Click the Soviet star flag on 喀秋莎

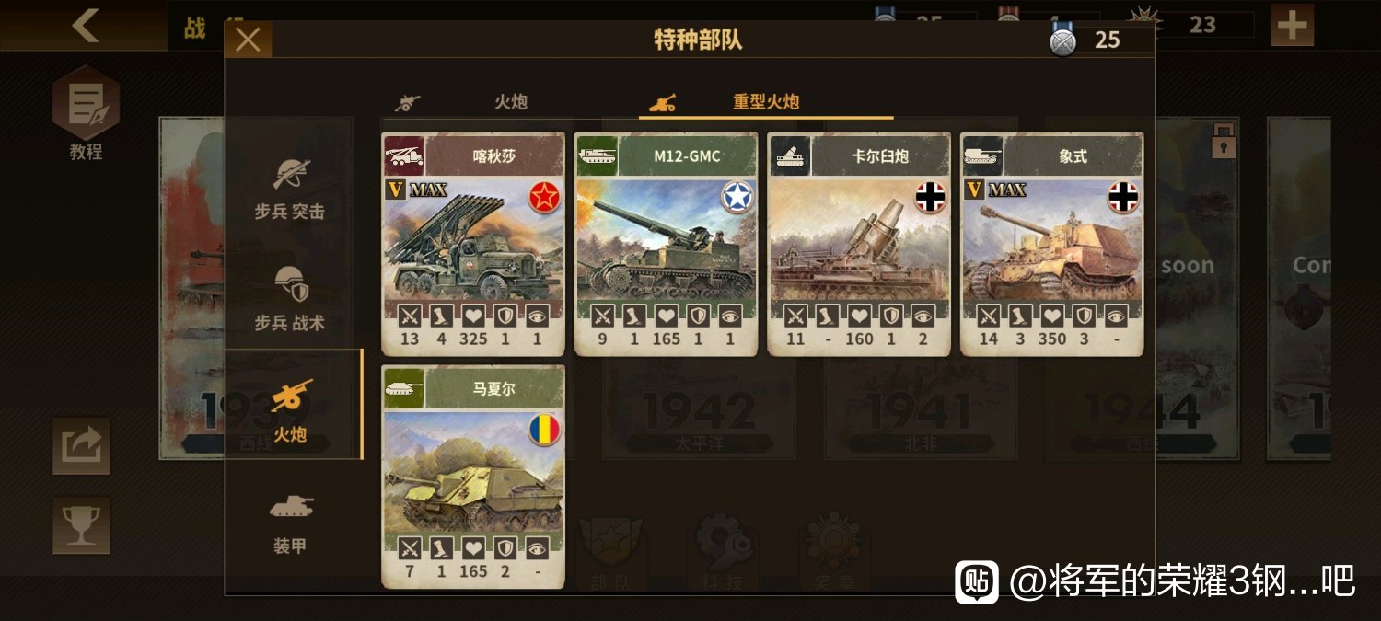pos(544,197)
